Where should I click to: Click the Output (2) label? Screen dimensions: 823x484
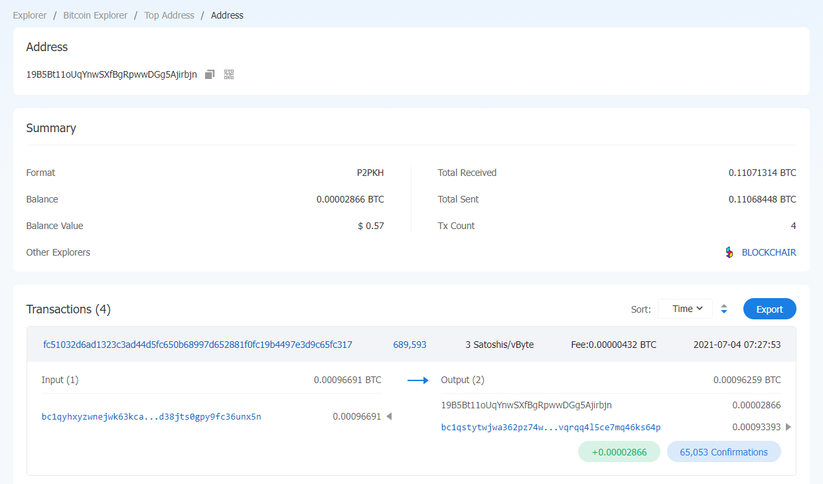[x=463, y=380]
